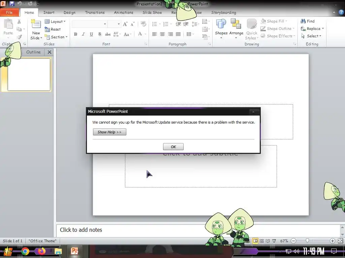The height and width of the screenshot is (258, 345).
Task: Click the Increase Font Size icon
Action: tap(125, 24)
